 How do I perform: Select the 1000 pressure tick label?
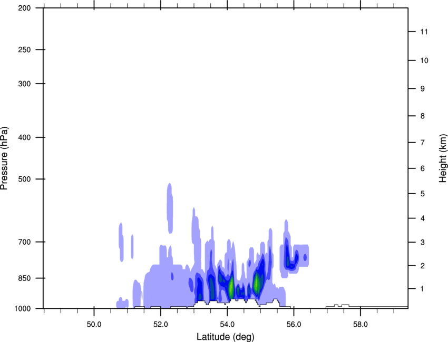[x=22, y=309]
